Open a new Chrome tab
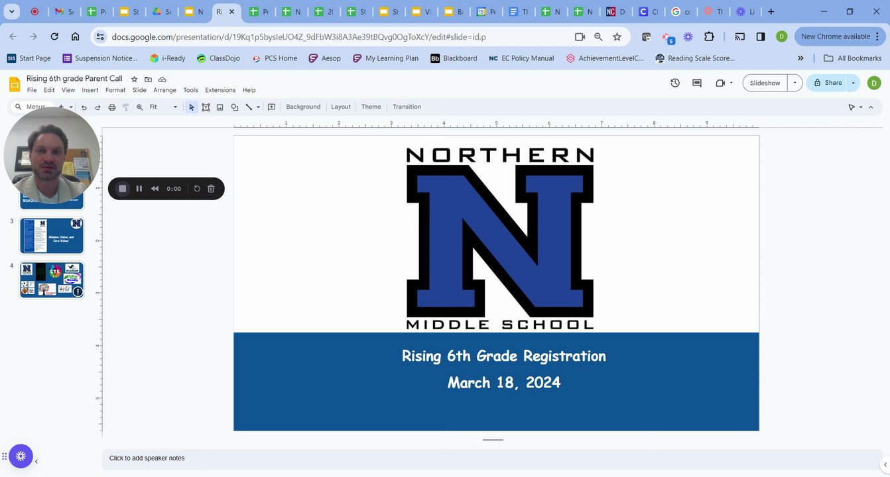Screen dimensions: 890x477 point(771,12)
